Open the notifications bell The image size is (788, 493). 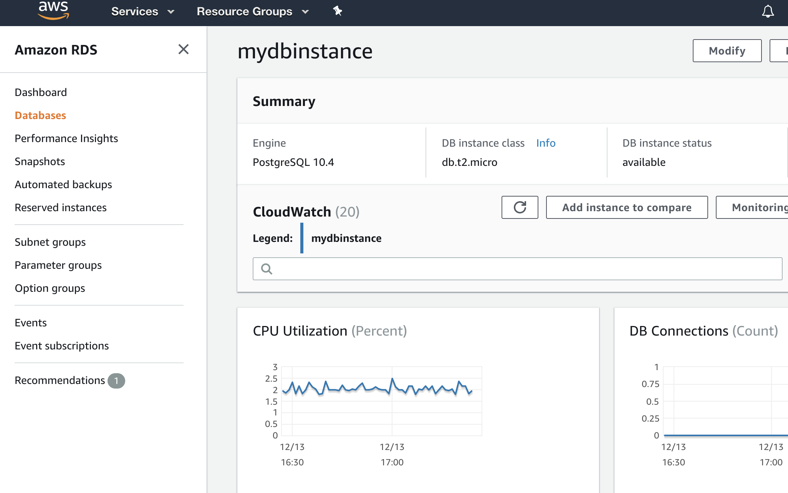click(768, 12)
